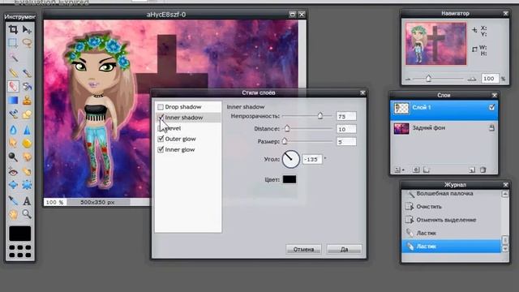Click history entry Волшебная палочка
Image resolution: width=519 pixels, height=292 pixels.
click(x=444, y=193)
